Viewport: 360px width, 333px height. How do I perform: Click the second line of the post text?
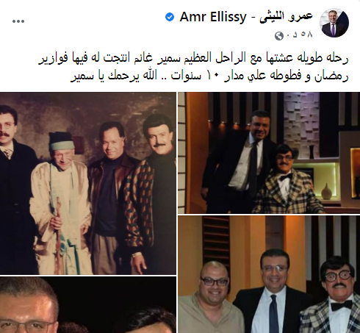[x=209, y=76]
